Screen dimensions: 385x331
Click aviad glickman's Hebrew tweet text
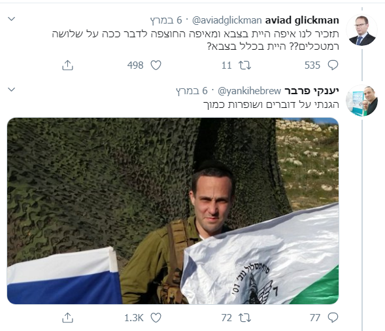point(195,40)
